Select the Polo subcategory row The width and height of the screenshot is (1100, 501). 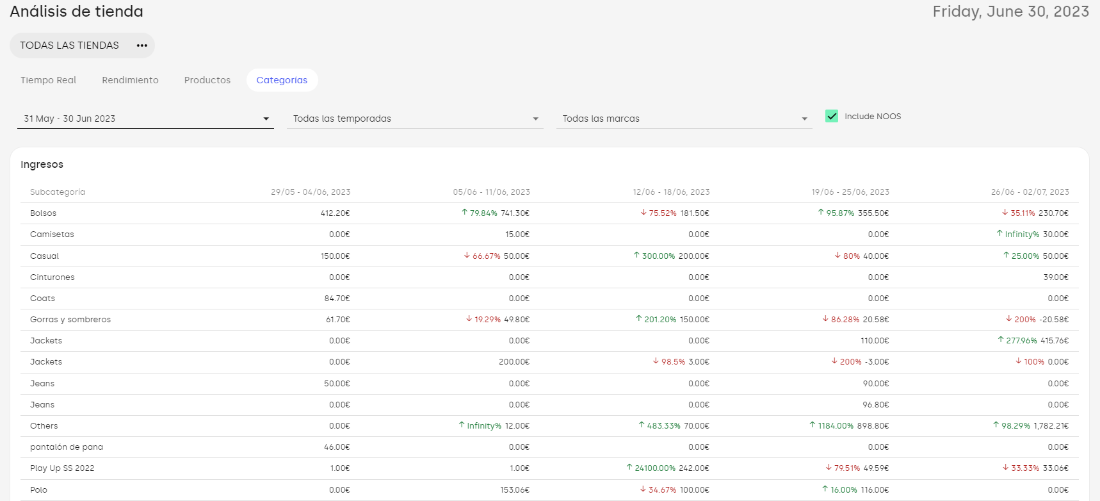549,490
